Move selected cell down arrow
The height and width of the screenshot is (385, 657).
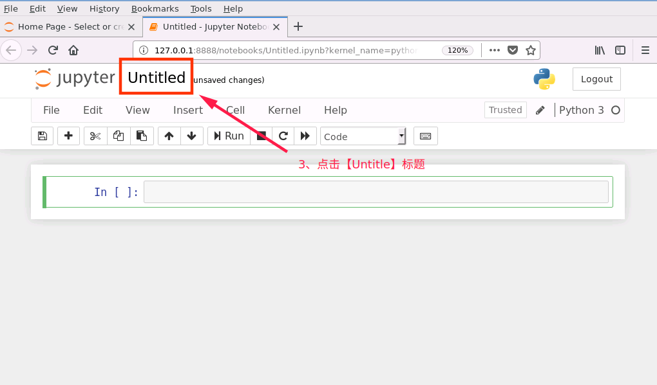(191, 136)
